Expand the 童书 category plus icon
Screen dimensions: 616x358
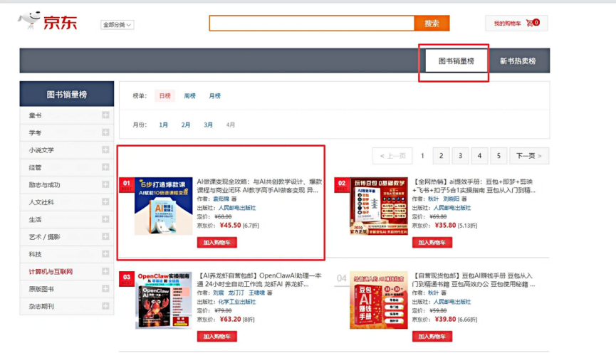pos(105,115)
